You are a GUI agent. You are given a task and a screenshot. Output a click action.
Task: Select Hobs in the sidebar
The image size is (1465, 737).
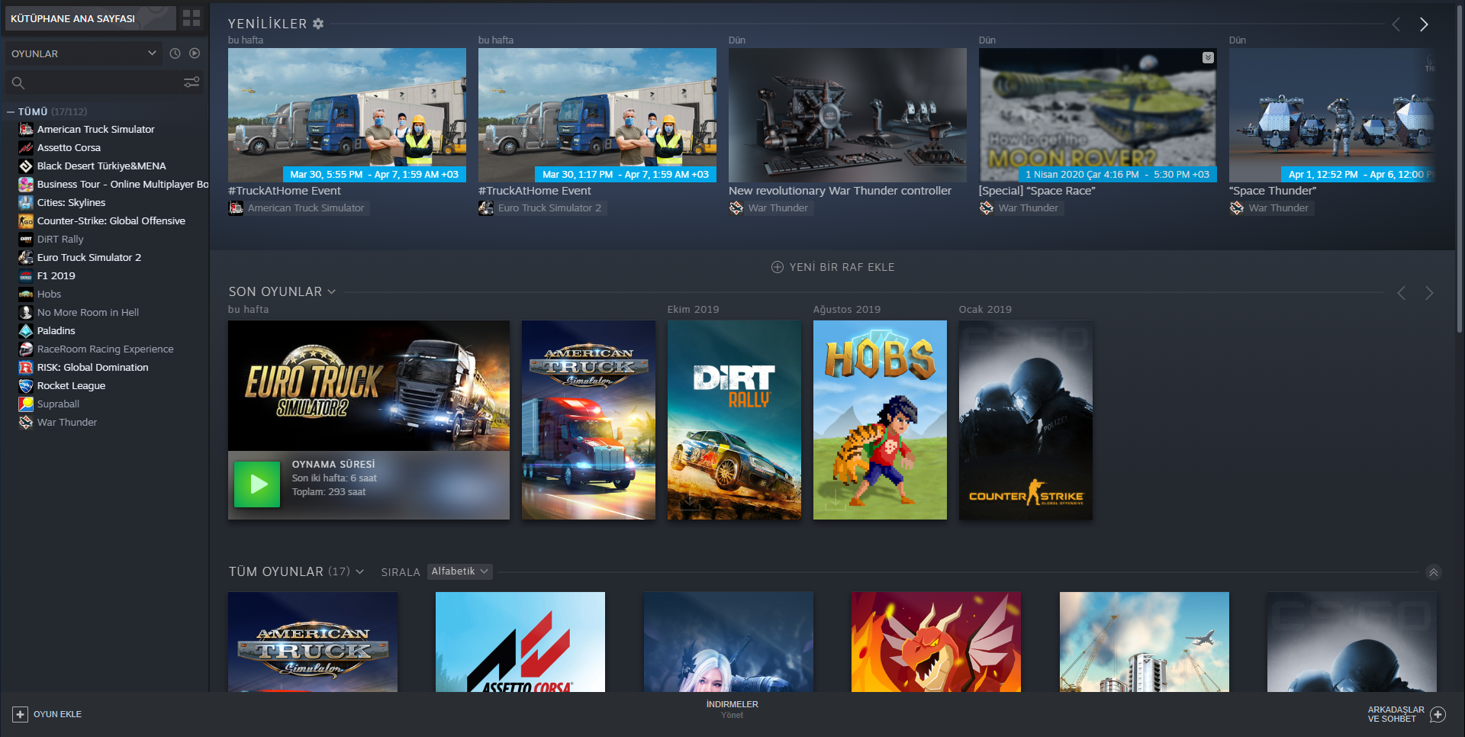coord(49,294)
